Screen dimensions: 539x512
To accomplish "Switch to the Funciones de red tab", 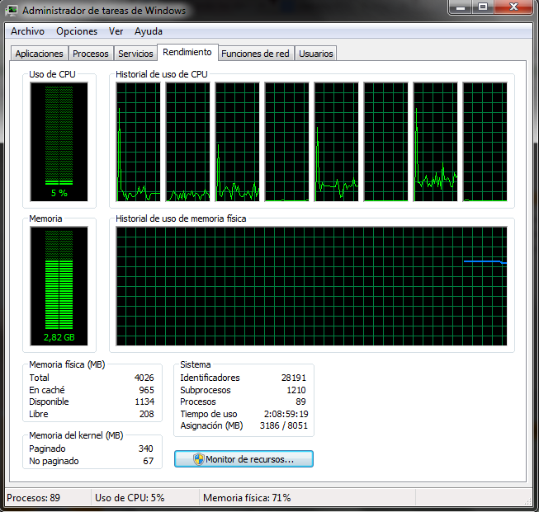I will pyautogui.click(x=255, y=54).
